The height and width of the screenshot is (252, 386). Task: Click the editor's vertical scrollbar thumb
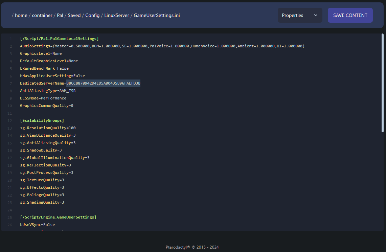tap(383, 83)
